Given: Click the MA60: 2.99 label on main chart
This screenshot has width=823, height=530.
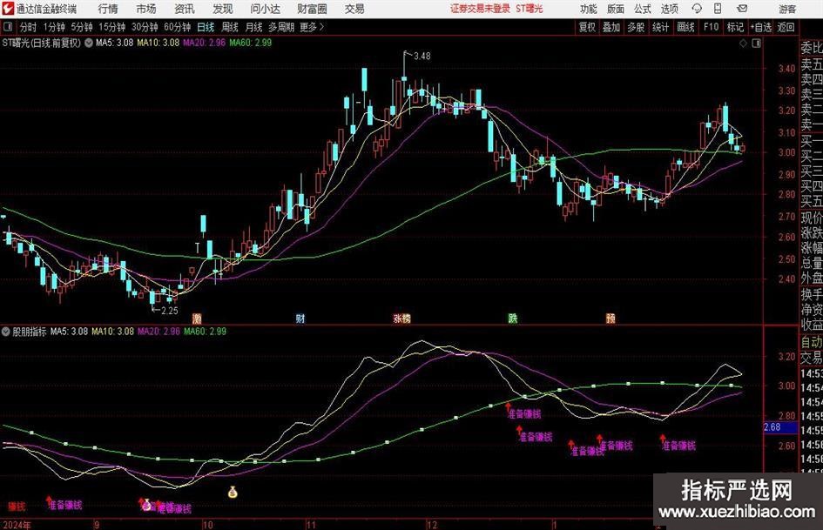Looking at the screenshot, I should 250,43.
